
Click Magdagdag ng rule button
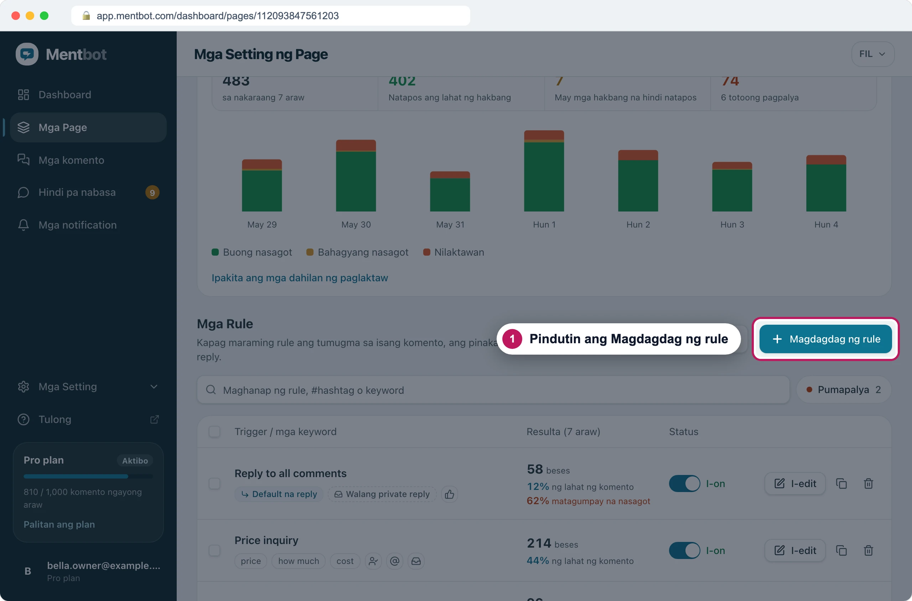825,339
